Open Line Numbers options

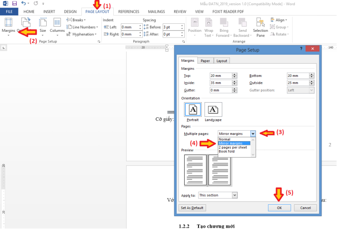[x=82, y=27]
